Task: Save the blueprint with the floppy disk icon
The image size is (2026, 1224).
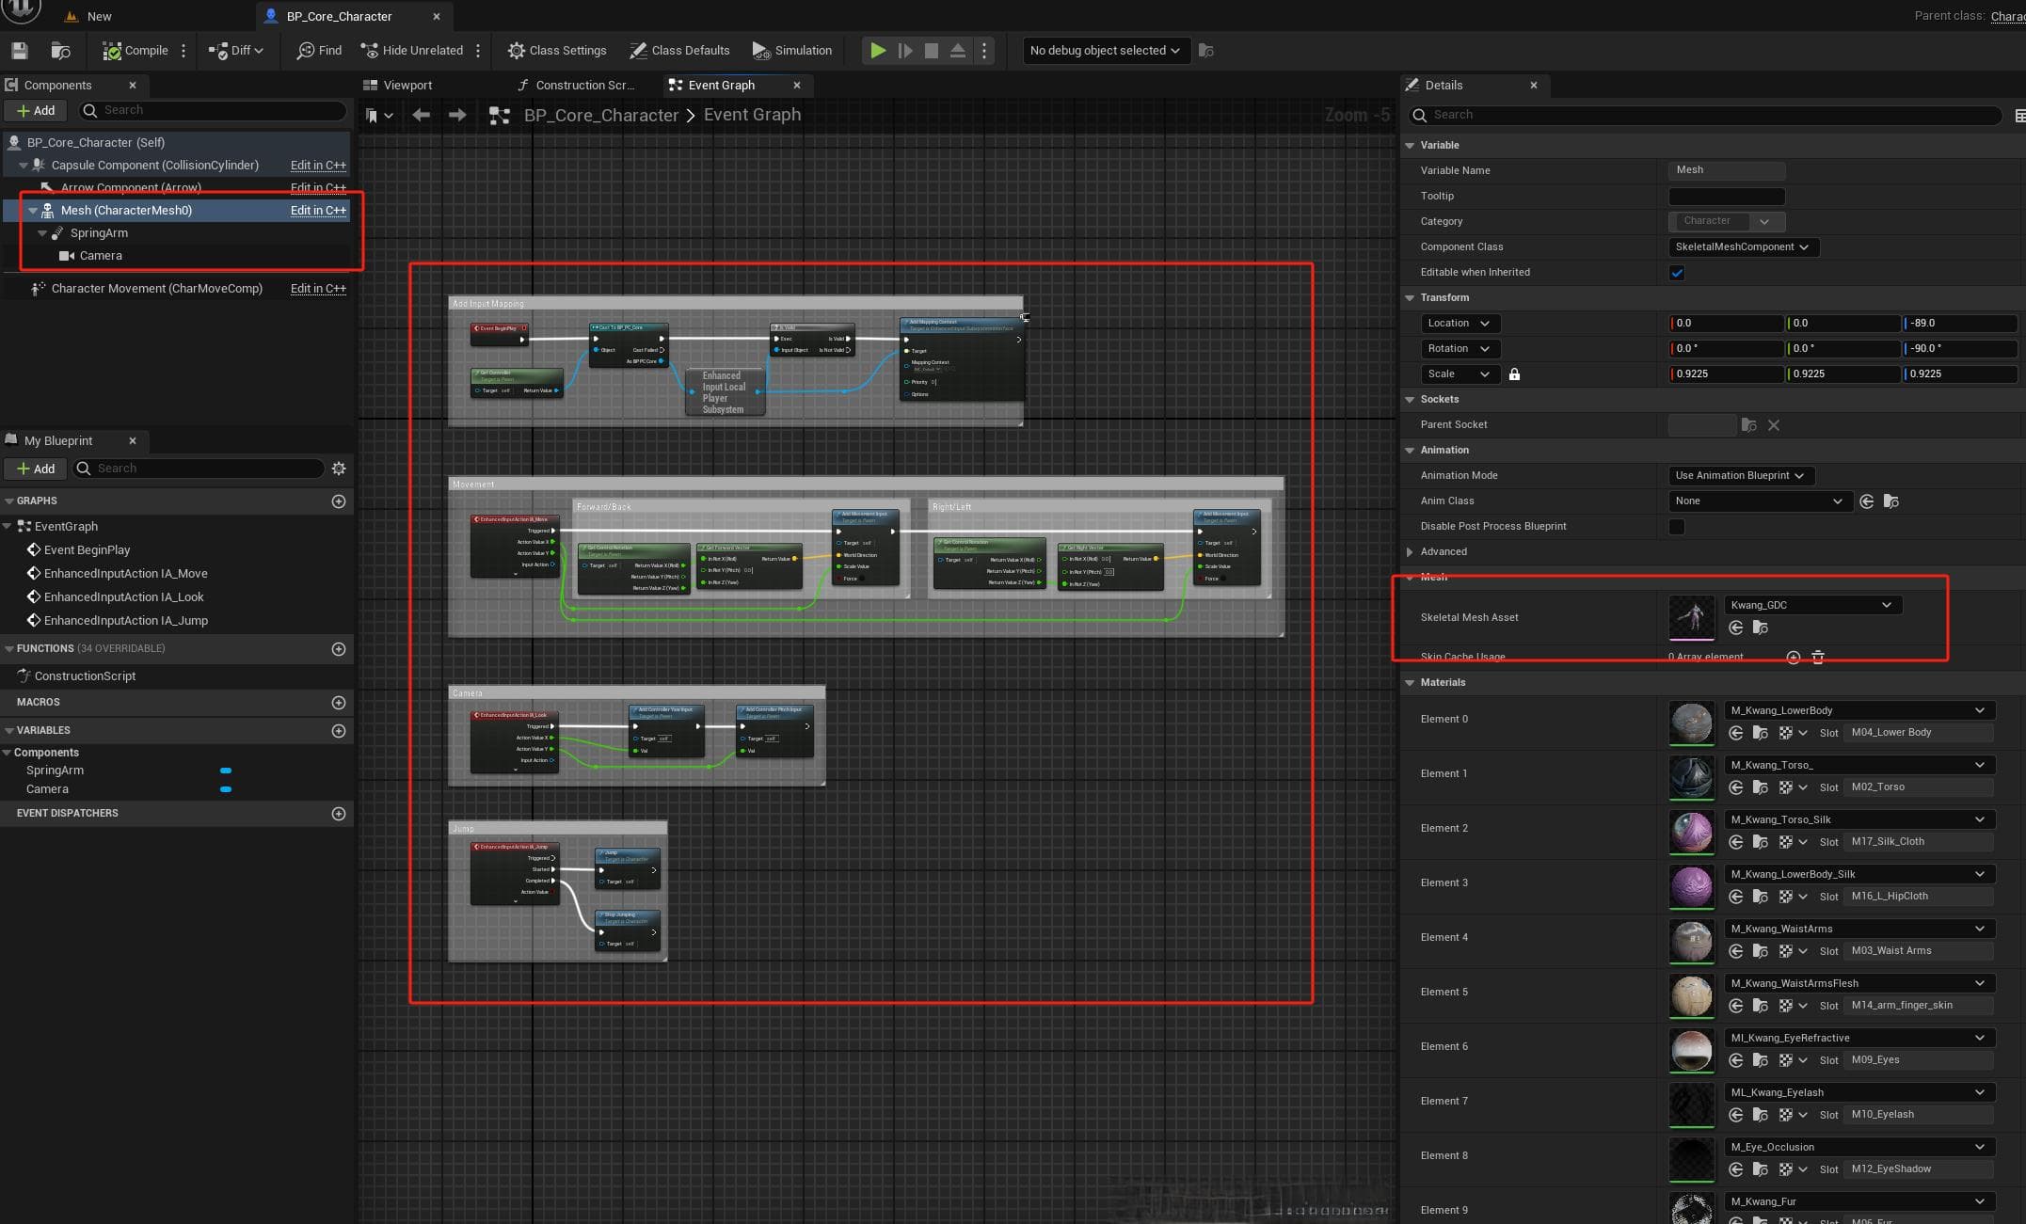Action: pyautogui.click(x=19, y=51)
